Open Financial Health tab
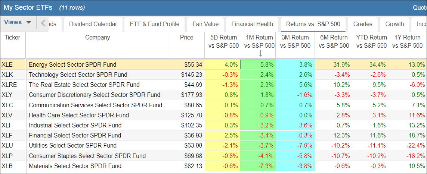This screenshot has width=427, height=174. click(x=252, y=24)
